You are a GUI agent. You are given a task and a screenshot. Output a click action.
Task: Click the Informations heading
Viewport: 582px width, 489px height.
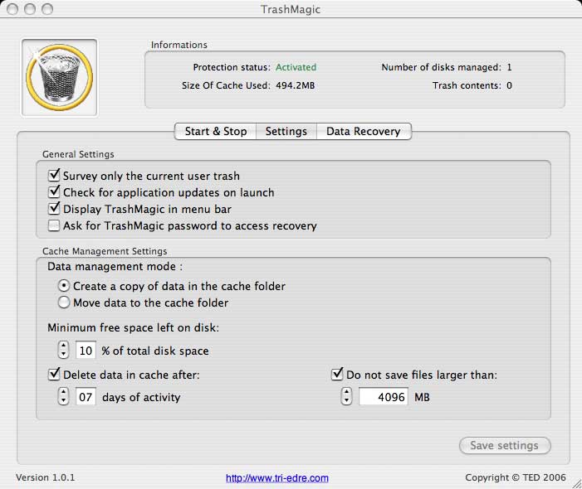[179, 45]
